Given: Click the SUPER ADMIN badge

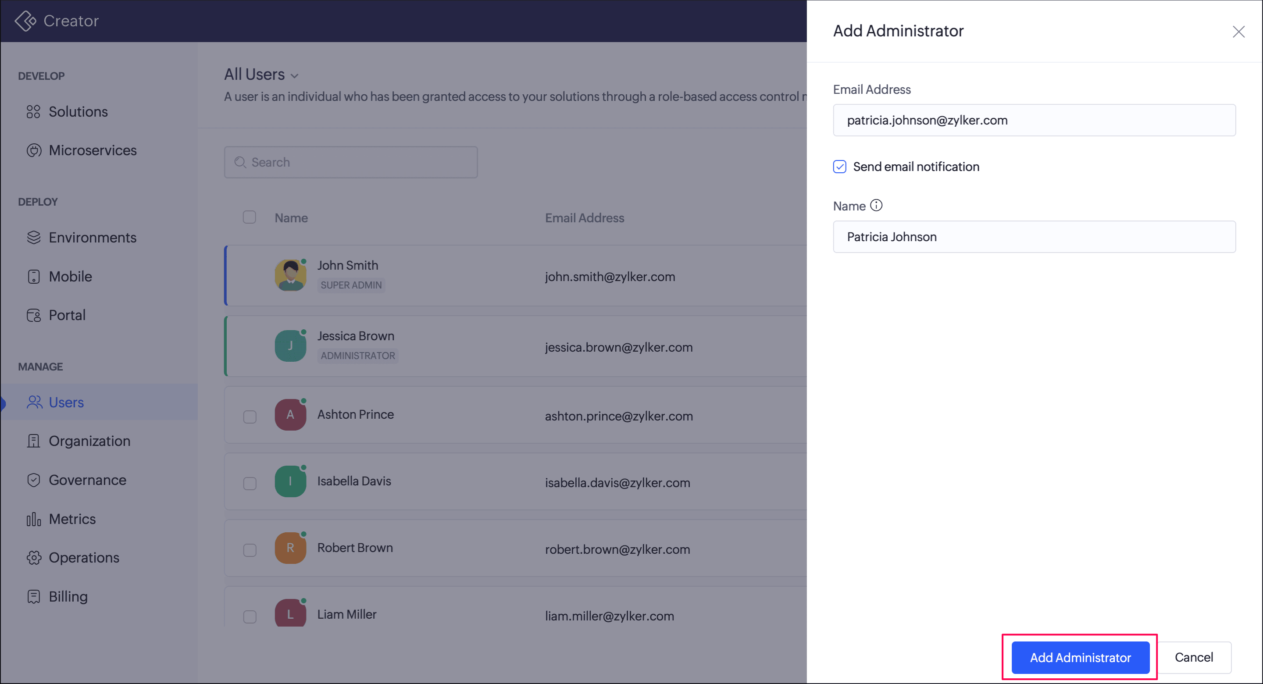Looking at the screenshot, I should click(351, 285).
